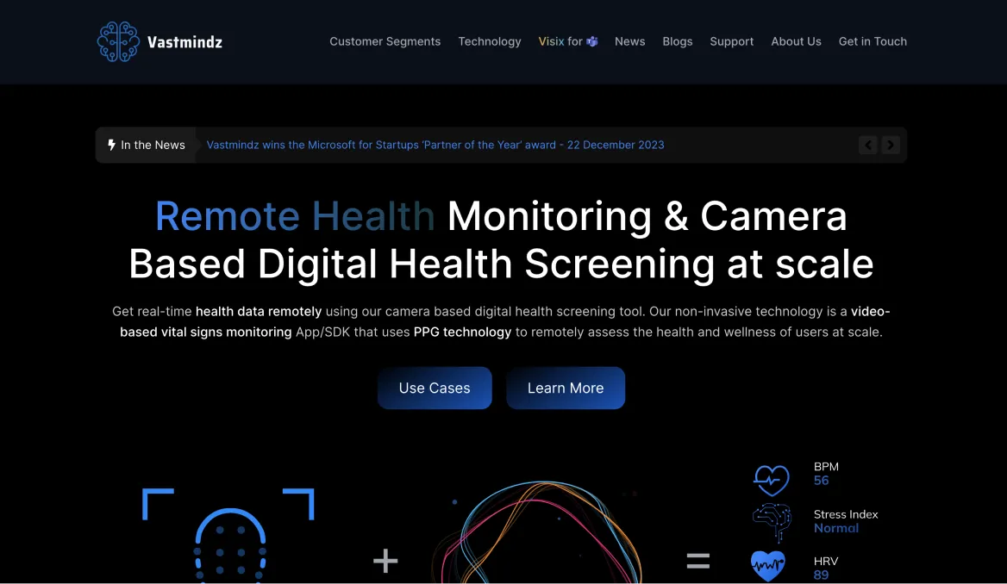Open the Blogs page
This screenshot has width=1007, height=584.
click(x=678, y=41)
